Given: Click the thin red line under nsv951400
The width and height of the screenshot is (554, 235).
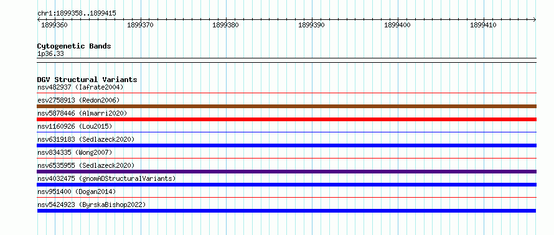Looking at the screenshot, I should point(286,198).
